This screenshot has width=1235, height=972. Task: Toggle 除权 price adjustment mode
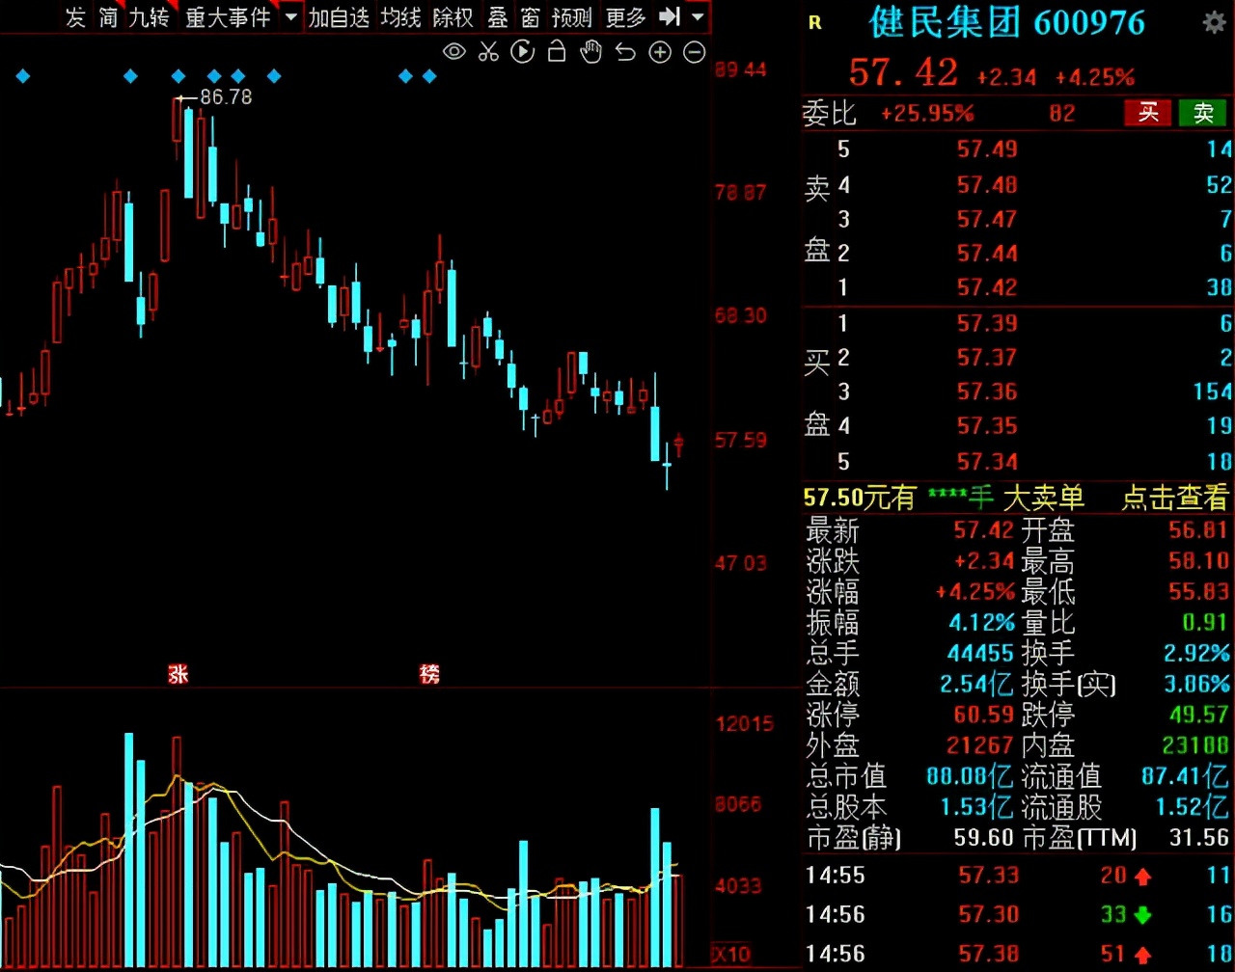[x=452, y=16]
